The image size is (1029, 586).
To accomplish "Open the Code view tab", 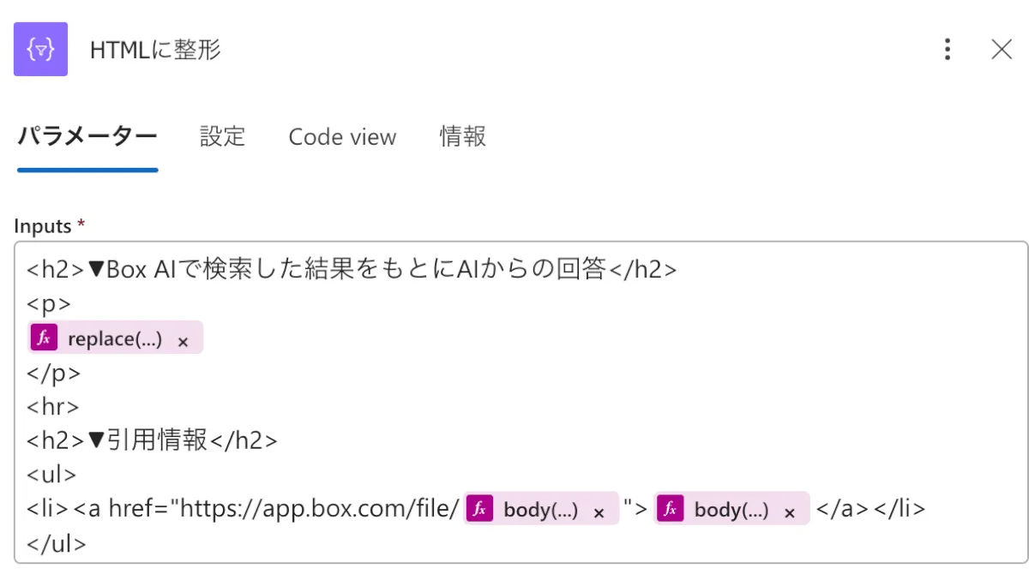I will [342, 137].
